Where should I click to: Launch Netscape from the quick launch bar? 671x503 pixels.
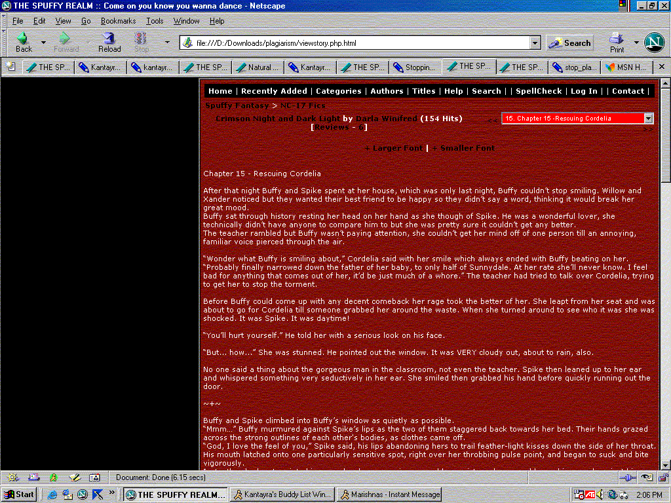pos(83,495)
